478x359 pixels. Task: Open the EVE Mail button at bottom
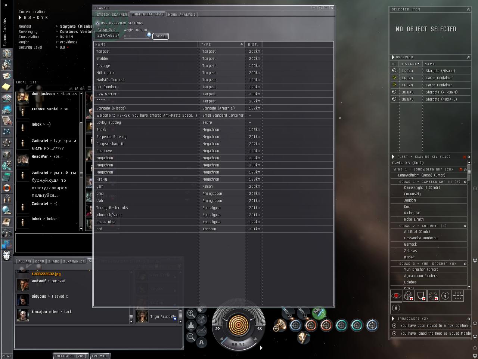point(100,356)
